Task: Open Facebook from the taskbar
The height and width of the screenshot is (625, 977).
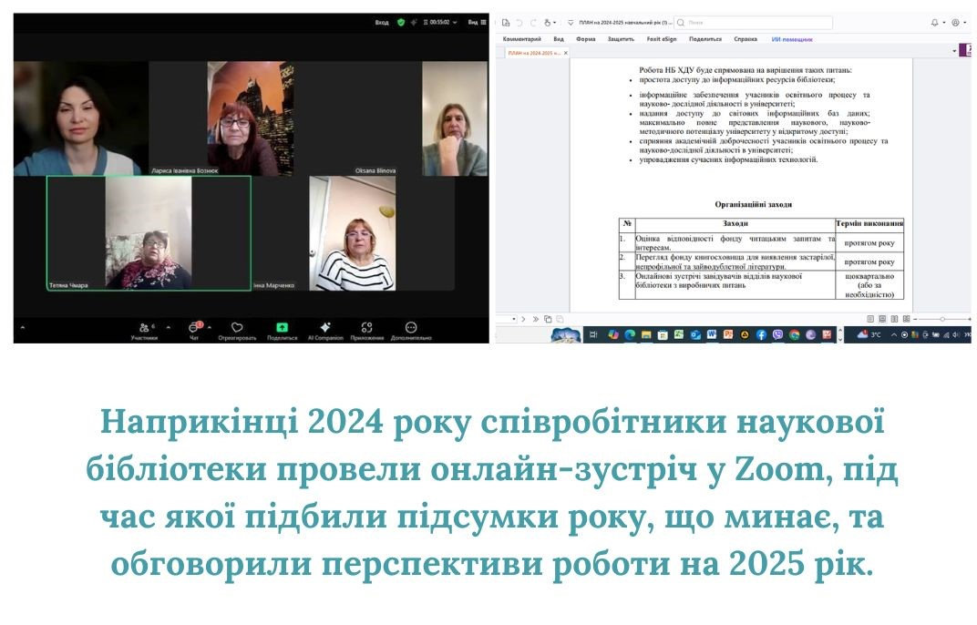Action: [x=761, y=334]
